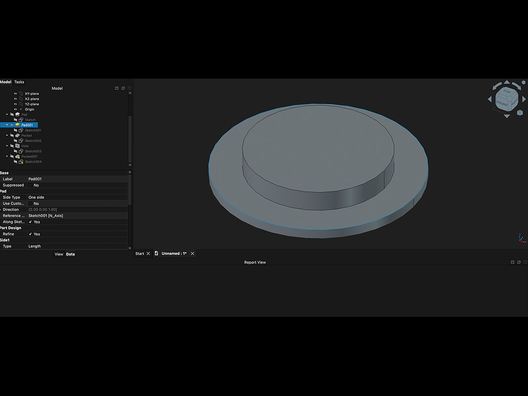Click navigation cube right arrow

524,99
